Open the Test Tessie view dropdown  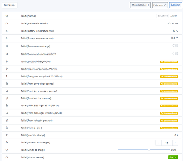pyautogui.click(x=9, y=5)
